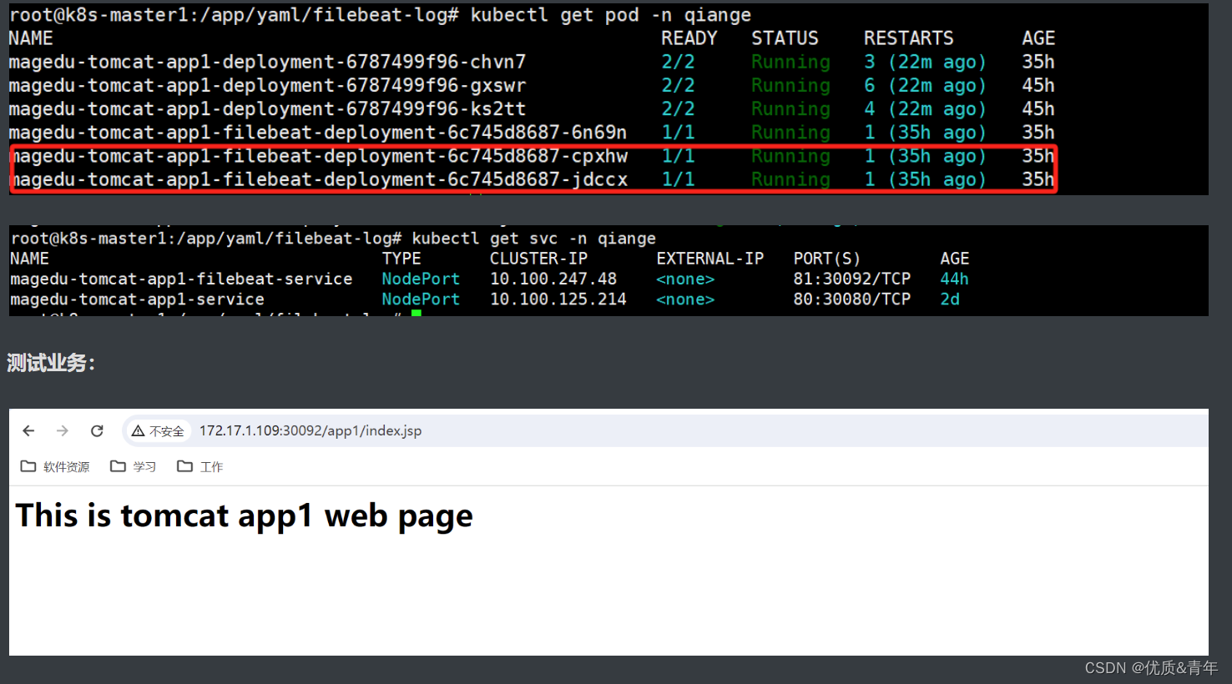Click the kubectl get pod -n qiange command
Image resolution: width=1232 pixels, height=684 pixels.
tap(610, 15)
